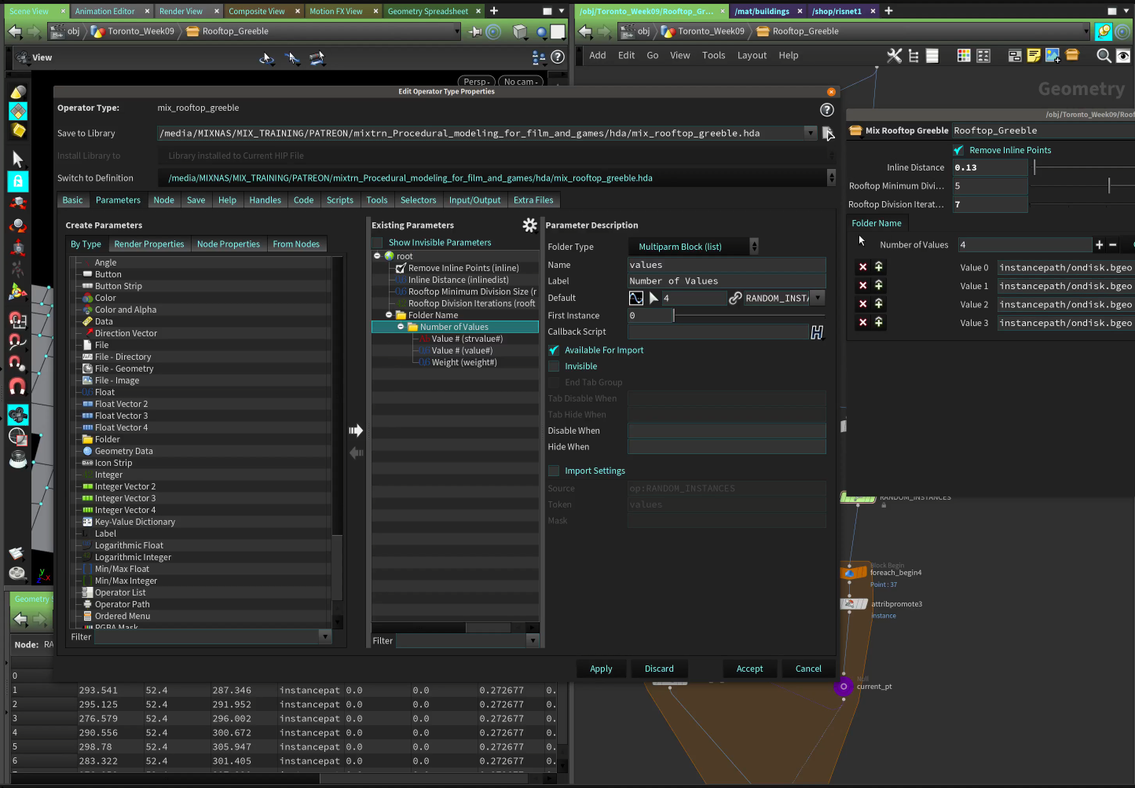
Task: Collapse the root tree node
Action: (x=377, y=256)
